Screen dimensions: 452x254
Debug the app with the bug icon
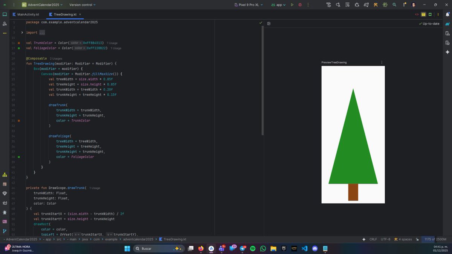click(x=300, y=5)
